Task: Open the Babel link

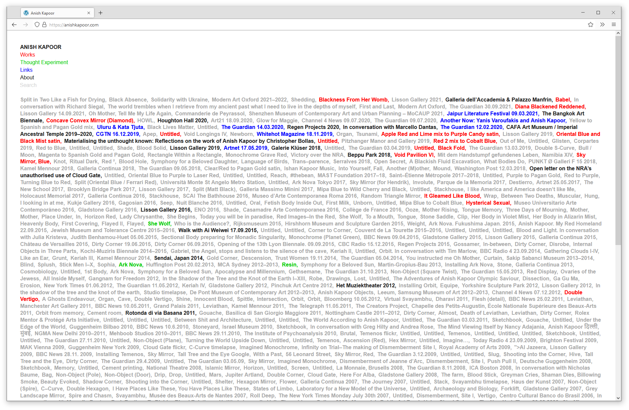Action: click(x=563, y=100)
